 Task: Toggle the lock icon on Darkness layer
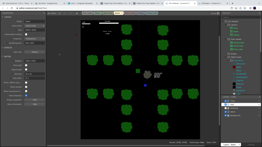[228, 108]
